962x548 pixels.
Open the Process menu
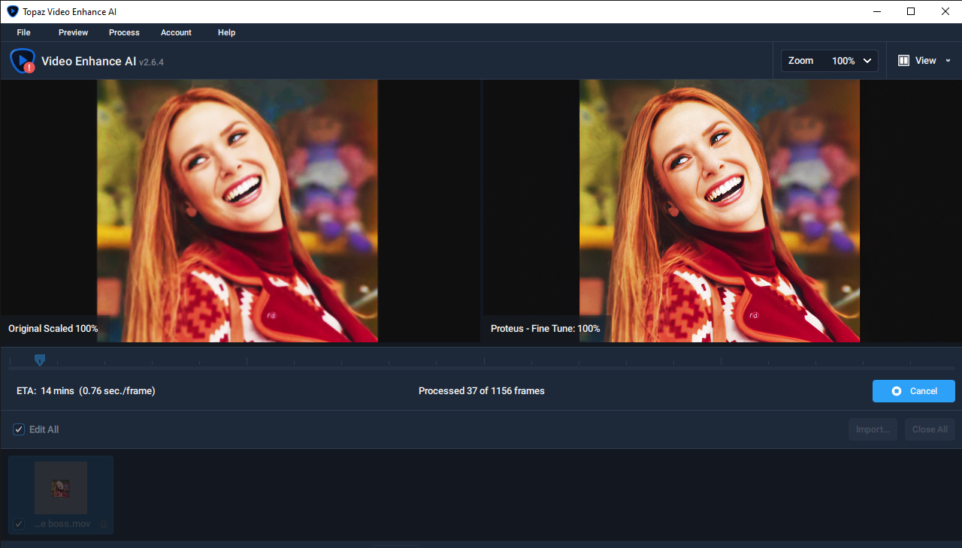coord(124,32)
